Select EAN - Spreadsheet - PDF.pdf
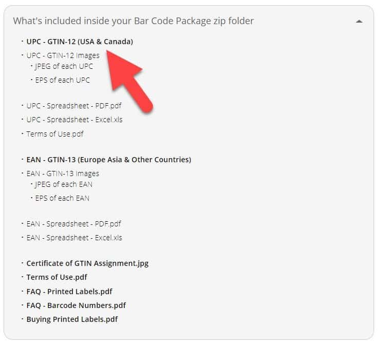Image resolution: width=390 pixels, height=346 pixels. click(x=73, y=224)
